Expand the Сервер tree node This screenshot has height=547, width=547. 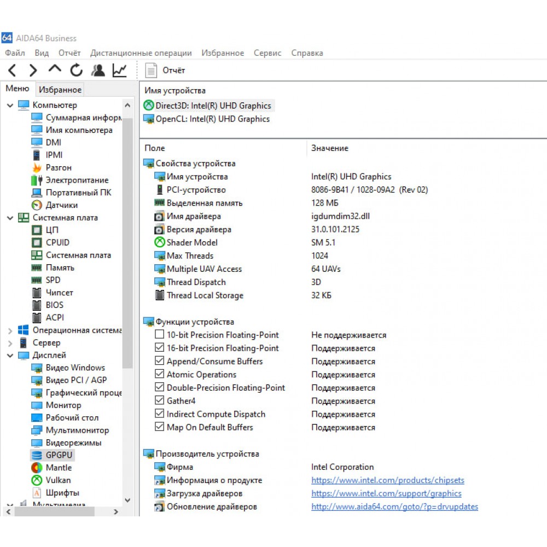click(10, 343)
